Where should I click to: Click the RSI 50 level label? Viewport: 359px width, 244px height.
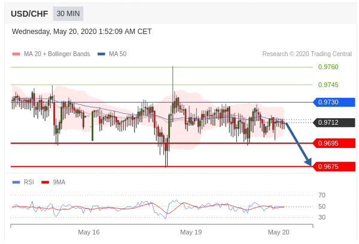tap(322, 206)
